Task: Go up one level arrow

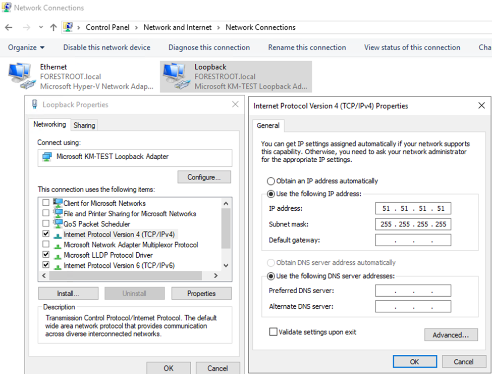Action: (53, 27)
